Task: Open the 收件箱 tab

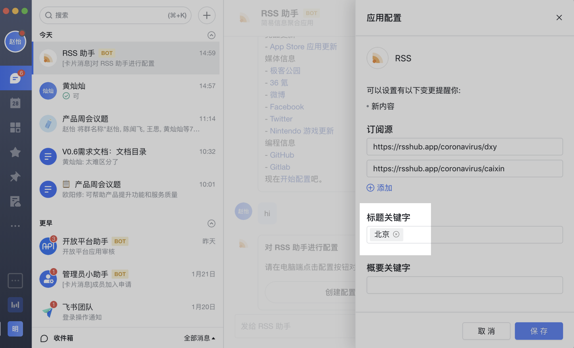Action: pyautogui.click(x=57, y=338)
